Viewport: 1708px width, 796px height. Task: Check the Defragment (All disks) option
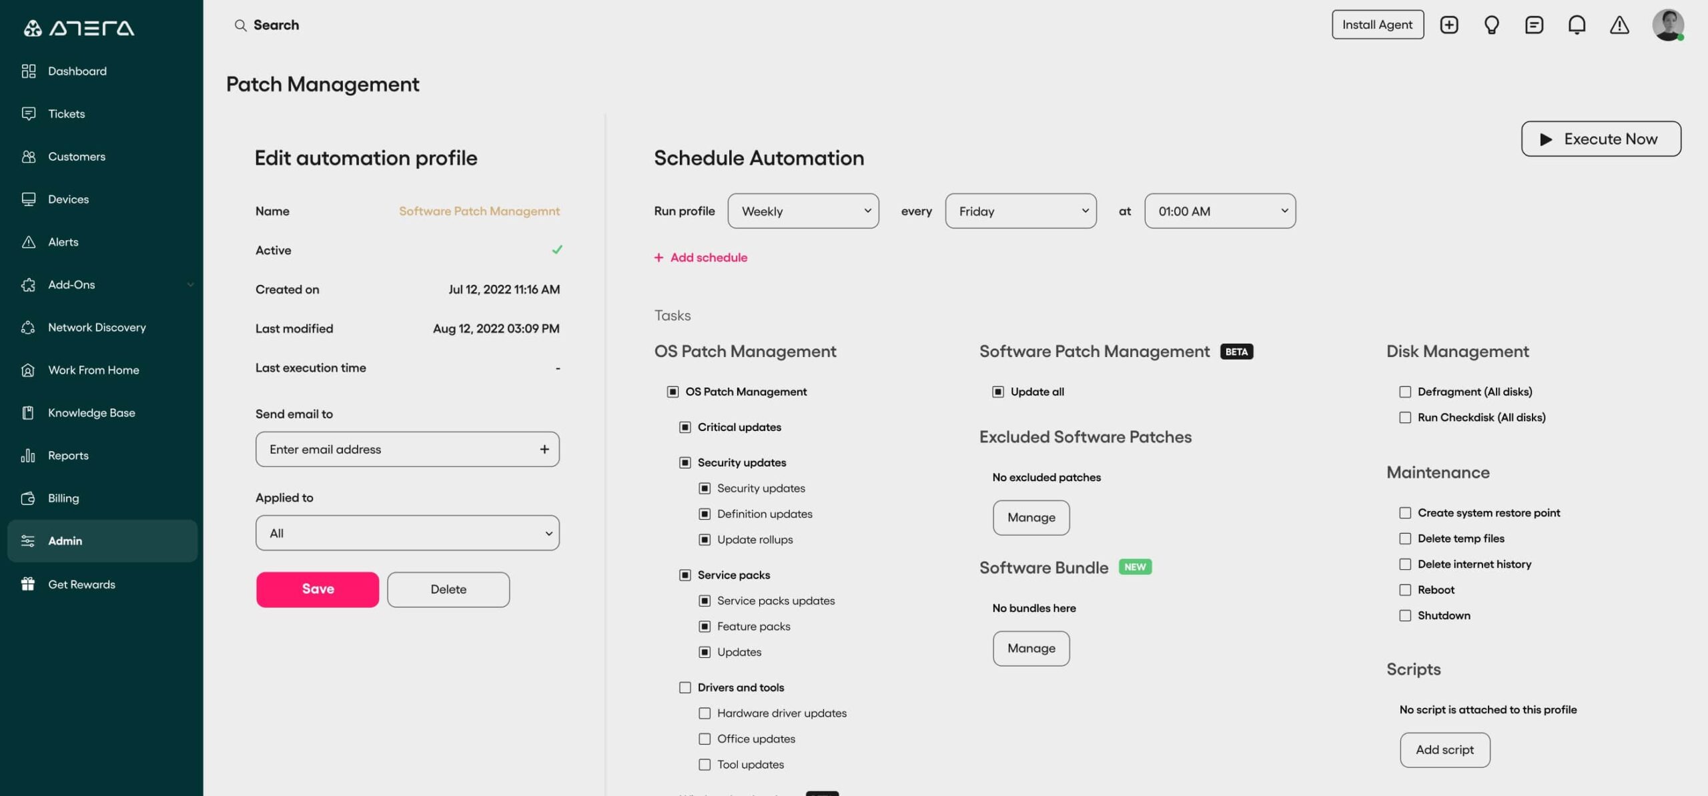1406,392
